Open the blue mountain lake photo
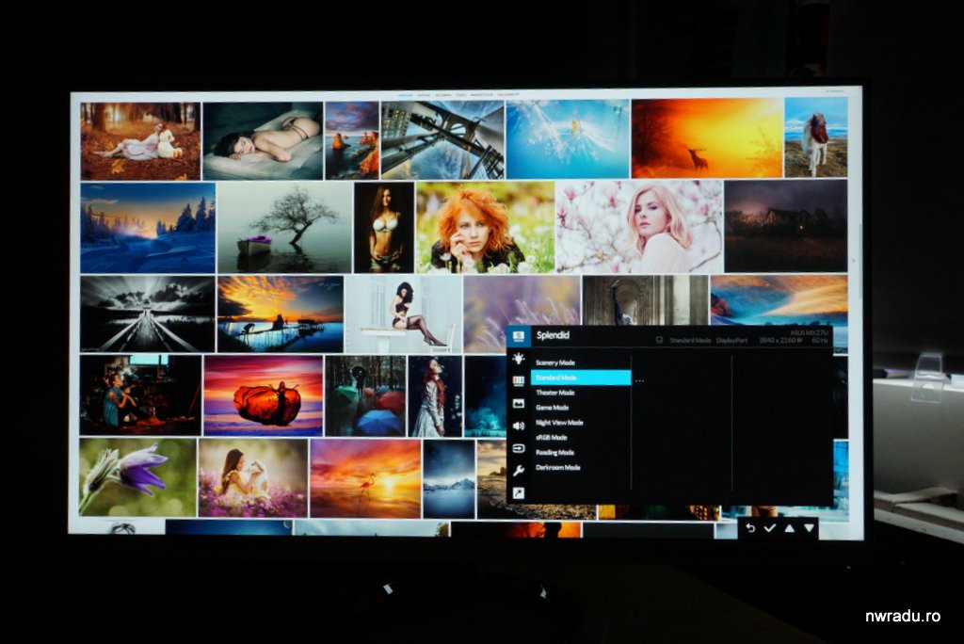The height and width of the screenshot is (644, 964). coord(449,479)
